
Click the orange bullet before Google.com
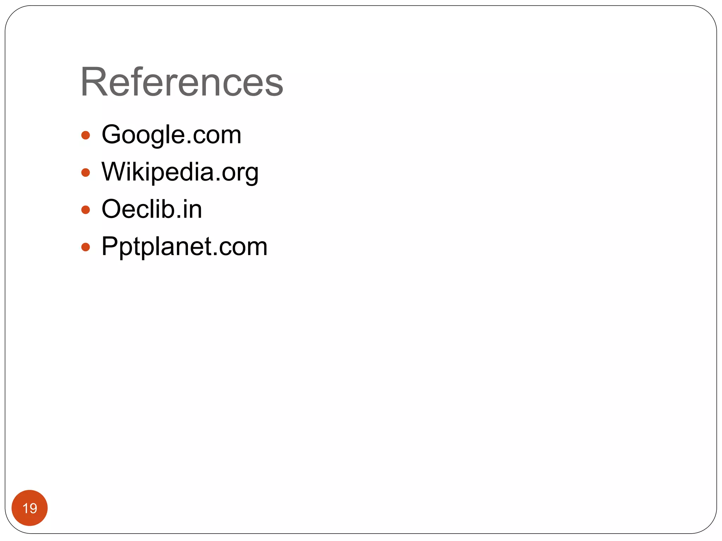85,135
